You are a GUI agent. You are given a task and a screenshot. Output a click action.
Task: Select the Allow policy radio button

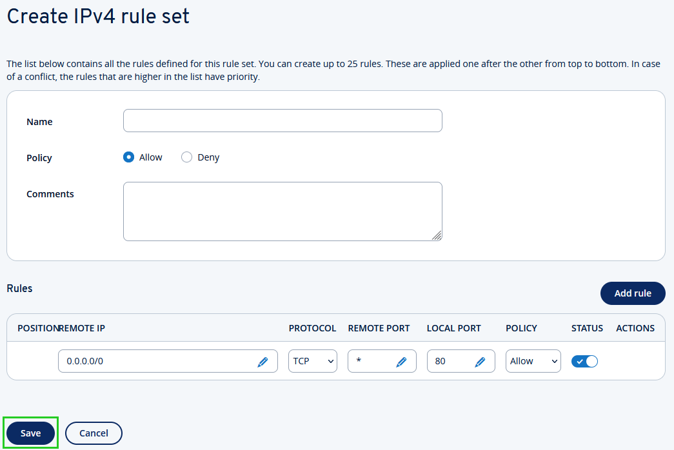pos(128,157)
